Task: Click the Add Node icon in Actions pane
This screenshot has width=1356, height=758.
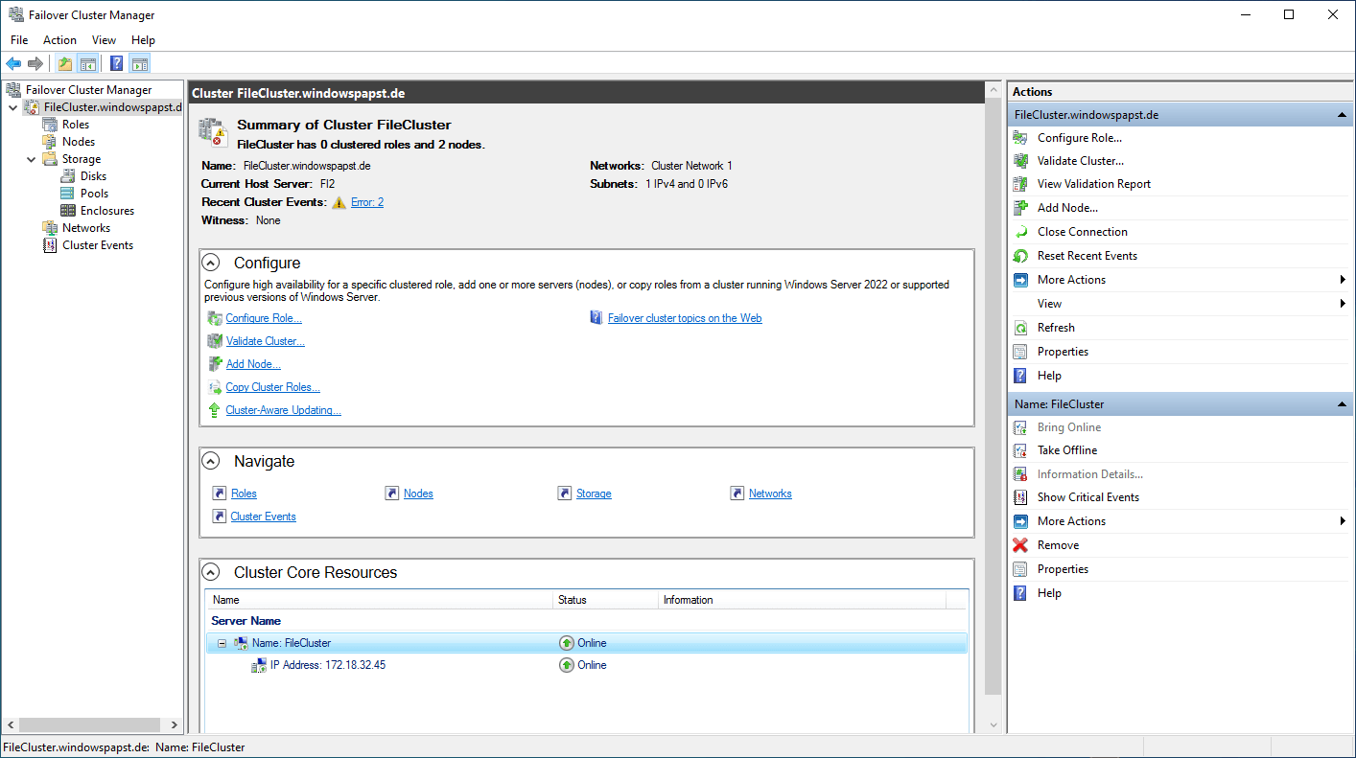Action: (1020, 208)
